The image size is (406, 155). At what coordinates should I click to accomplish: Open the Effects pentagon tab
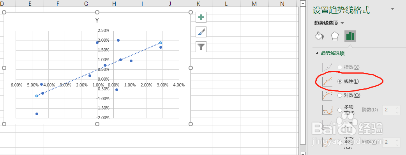(x=335, y=36)
